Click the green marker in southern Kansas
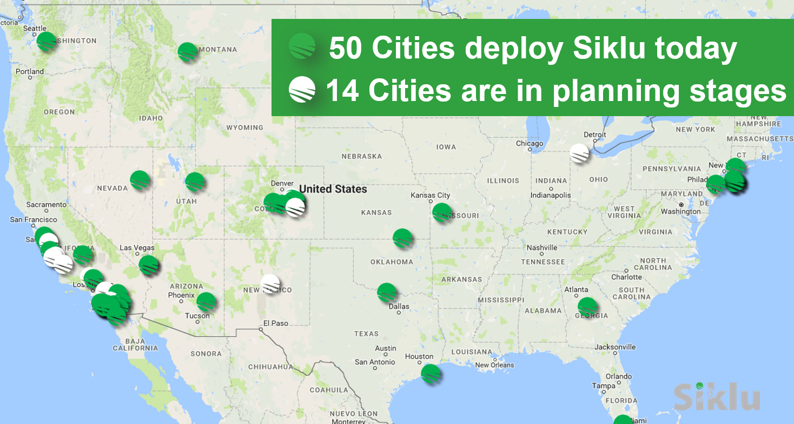 [x=402, y=238]
